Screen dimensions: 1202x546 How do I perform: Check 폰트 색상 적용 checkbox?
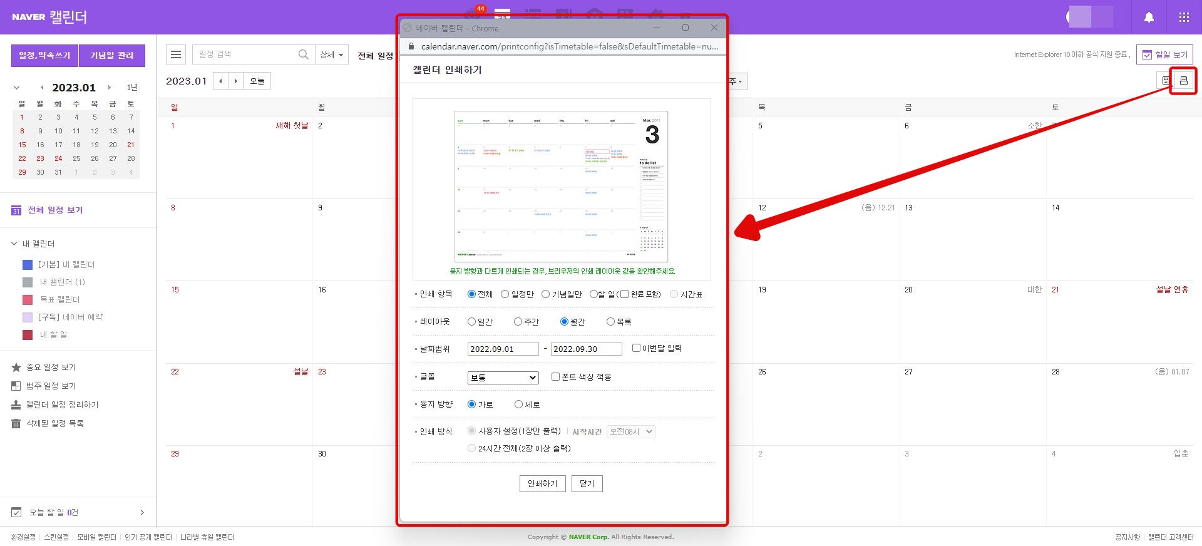(555, 377)
